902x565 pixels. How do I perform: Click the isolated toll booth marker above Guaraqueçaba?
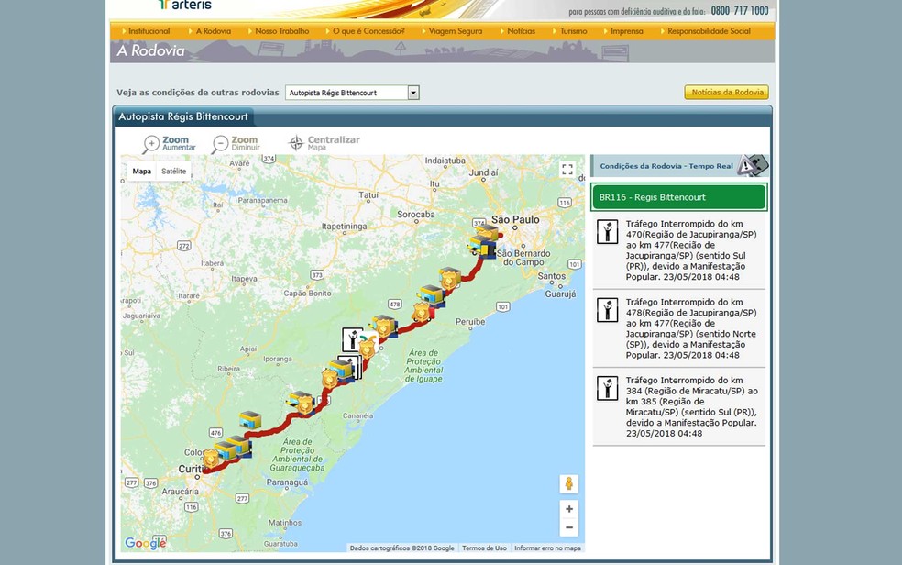click(x=250, y=420)
